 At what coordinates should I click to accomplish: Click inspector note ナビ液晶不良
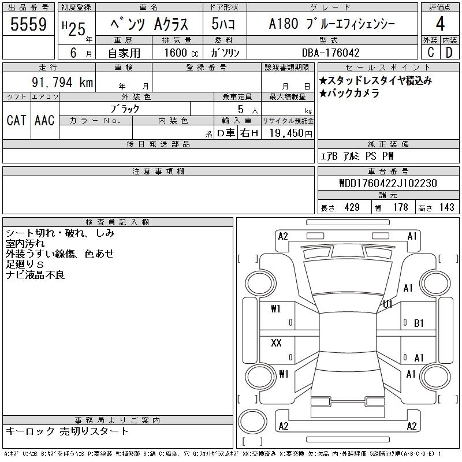pyautogui.click(x=35, y=275)
